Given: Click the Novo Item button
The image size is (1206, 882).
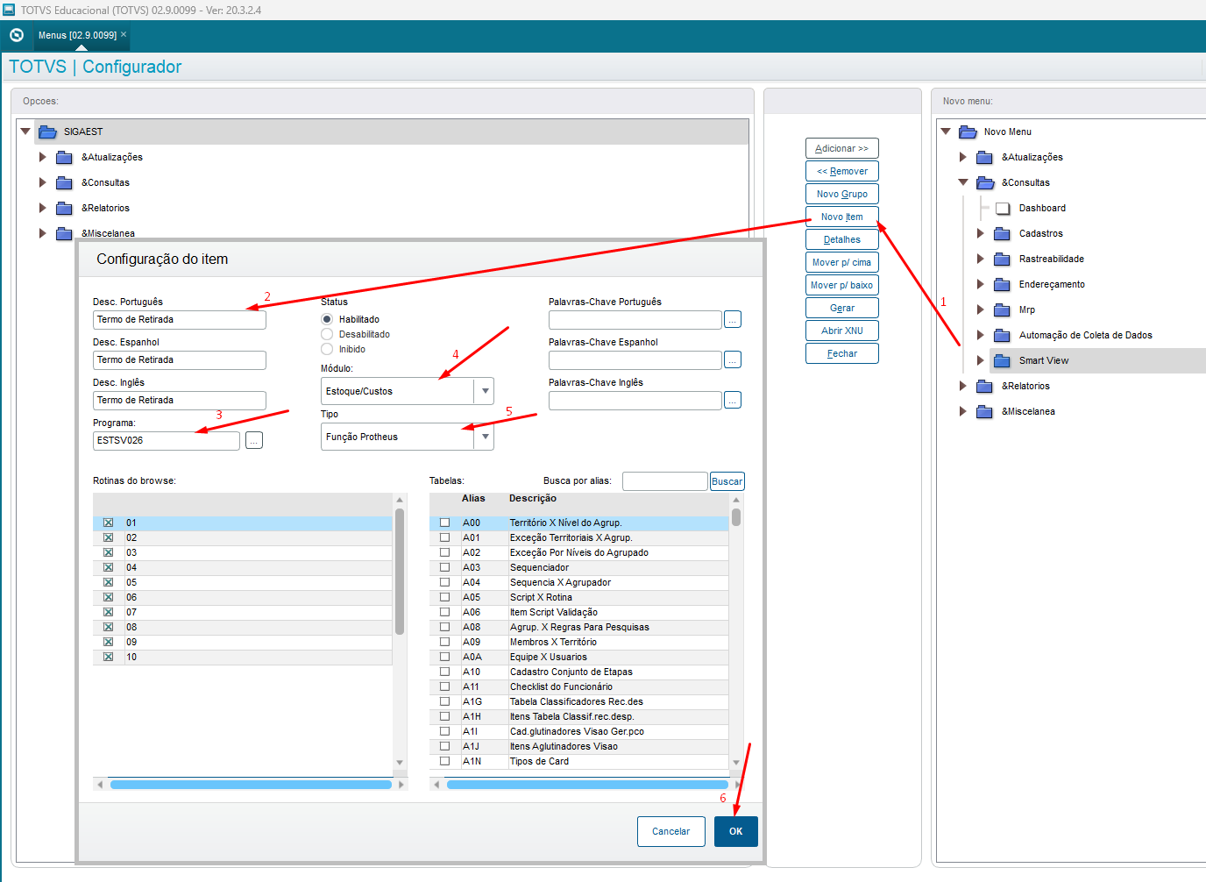Looking at the screenshot, I should tap(841, 217).
